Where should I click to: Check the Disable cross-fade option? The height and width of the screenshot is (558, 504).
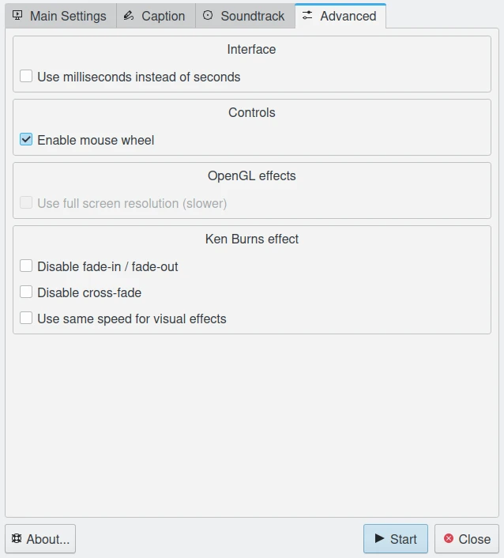click(26, 292)
